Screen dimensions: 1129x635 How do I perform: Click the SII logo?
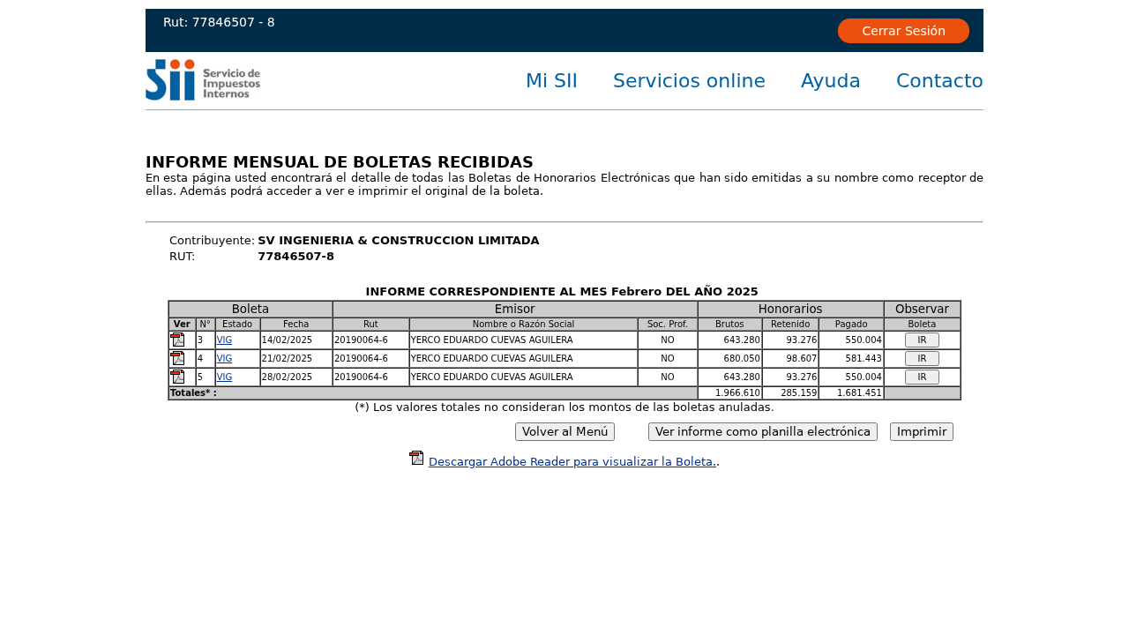click(x=203, y=80)
